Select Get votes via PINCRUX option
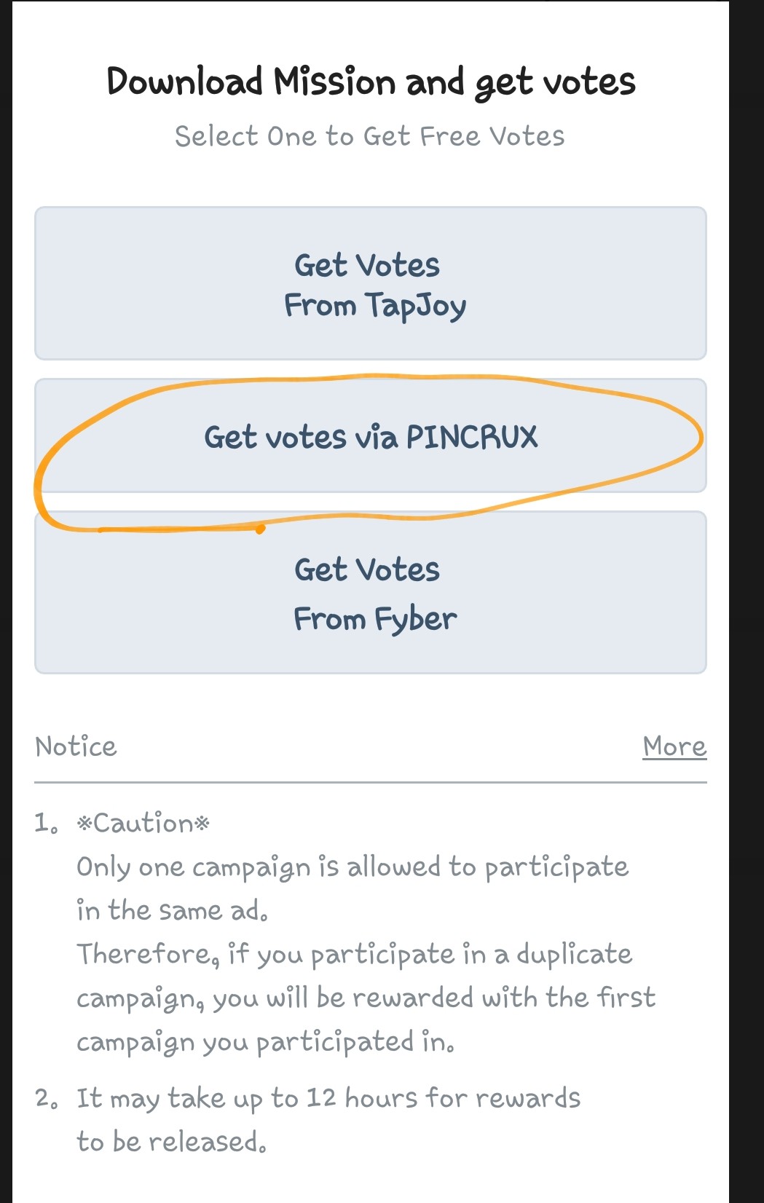Image resolution: width=764 pixels, height=1203 pixels. pos(371,437)
